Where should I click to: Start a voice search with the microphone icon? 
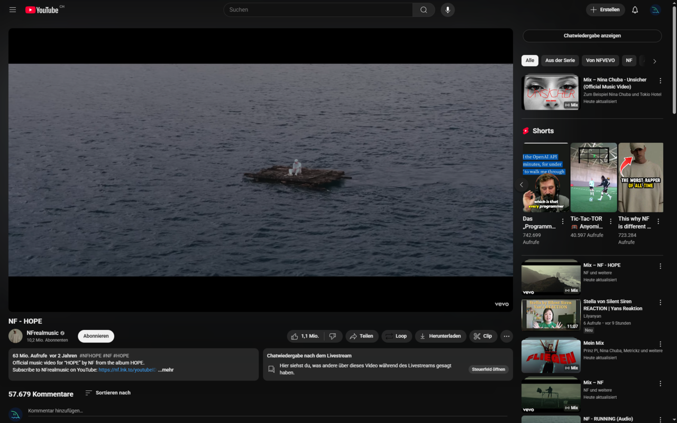click(x=447, y=10)
